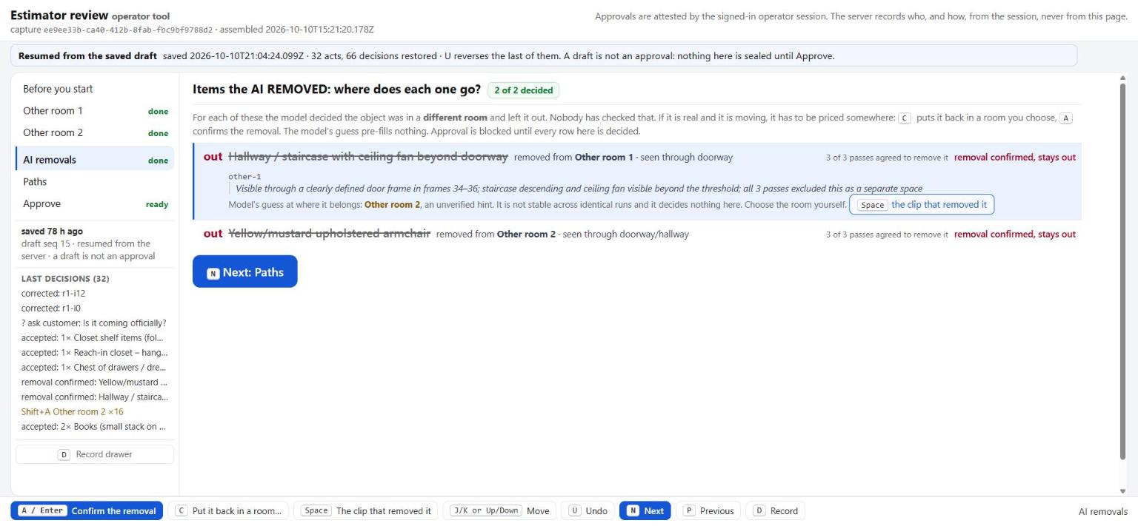Click the blue Next: Paths button
The image size is (1138, 526).
coord(244,272)
